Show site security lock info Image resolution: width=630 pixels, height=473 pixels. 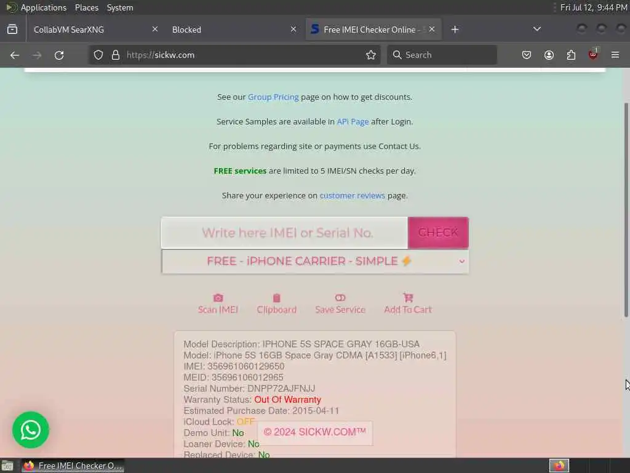[x=116, y=55]
